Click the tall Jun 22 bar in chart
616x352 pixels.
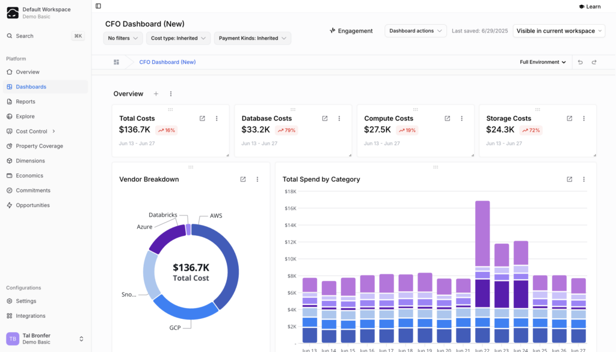(x=482, y=272)
